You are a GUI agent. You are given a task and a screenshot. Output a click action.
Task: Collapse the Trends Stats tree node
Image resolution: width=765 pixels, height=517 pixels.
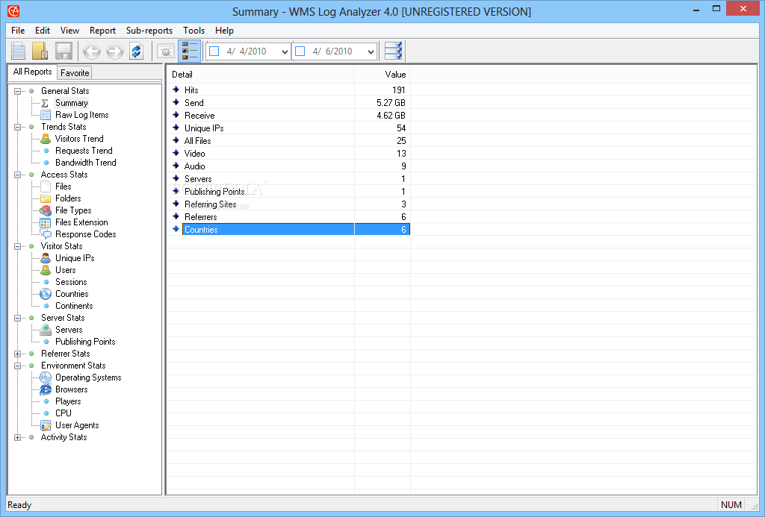pyautogui.click(x=18, y=127)
